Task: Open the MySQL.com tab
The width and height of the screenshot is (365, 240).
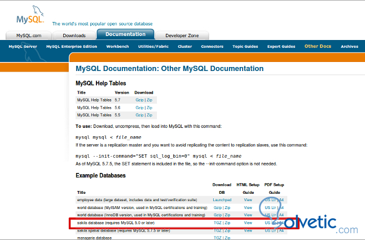Action: click(29, 35)
